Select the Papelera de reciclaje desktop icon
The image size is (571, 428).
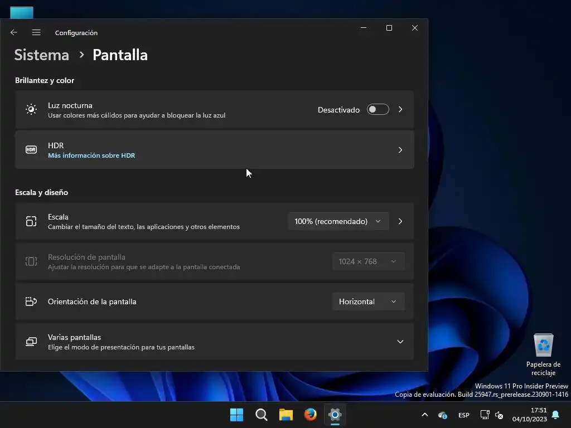[543, 354]
